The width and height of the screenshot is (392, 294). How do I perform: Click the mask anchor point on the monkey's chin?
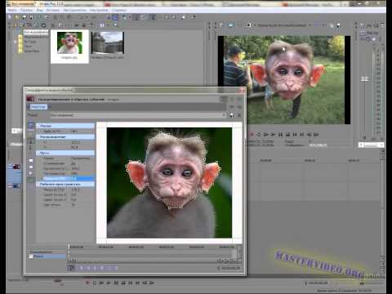(x=169, y=208)
